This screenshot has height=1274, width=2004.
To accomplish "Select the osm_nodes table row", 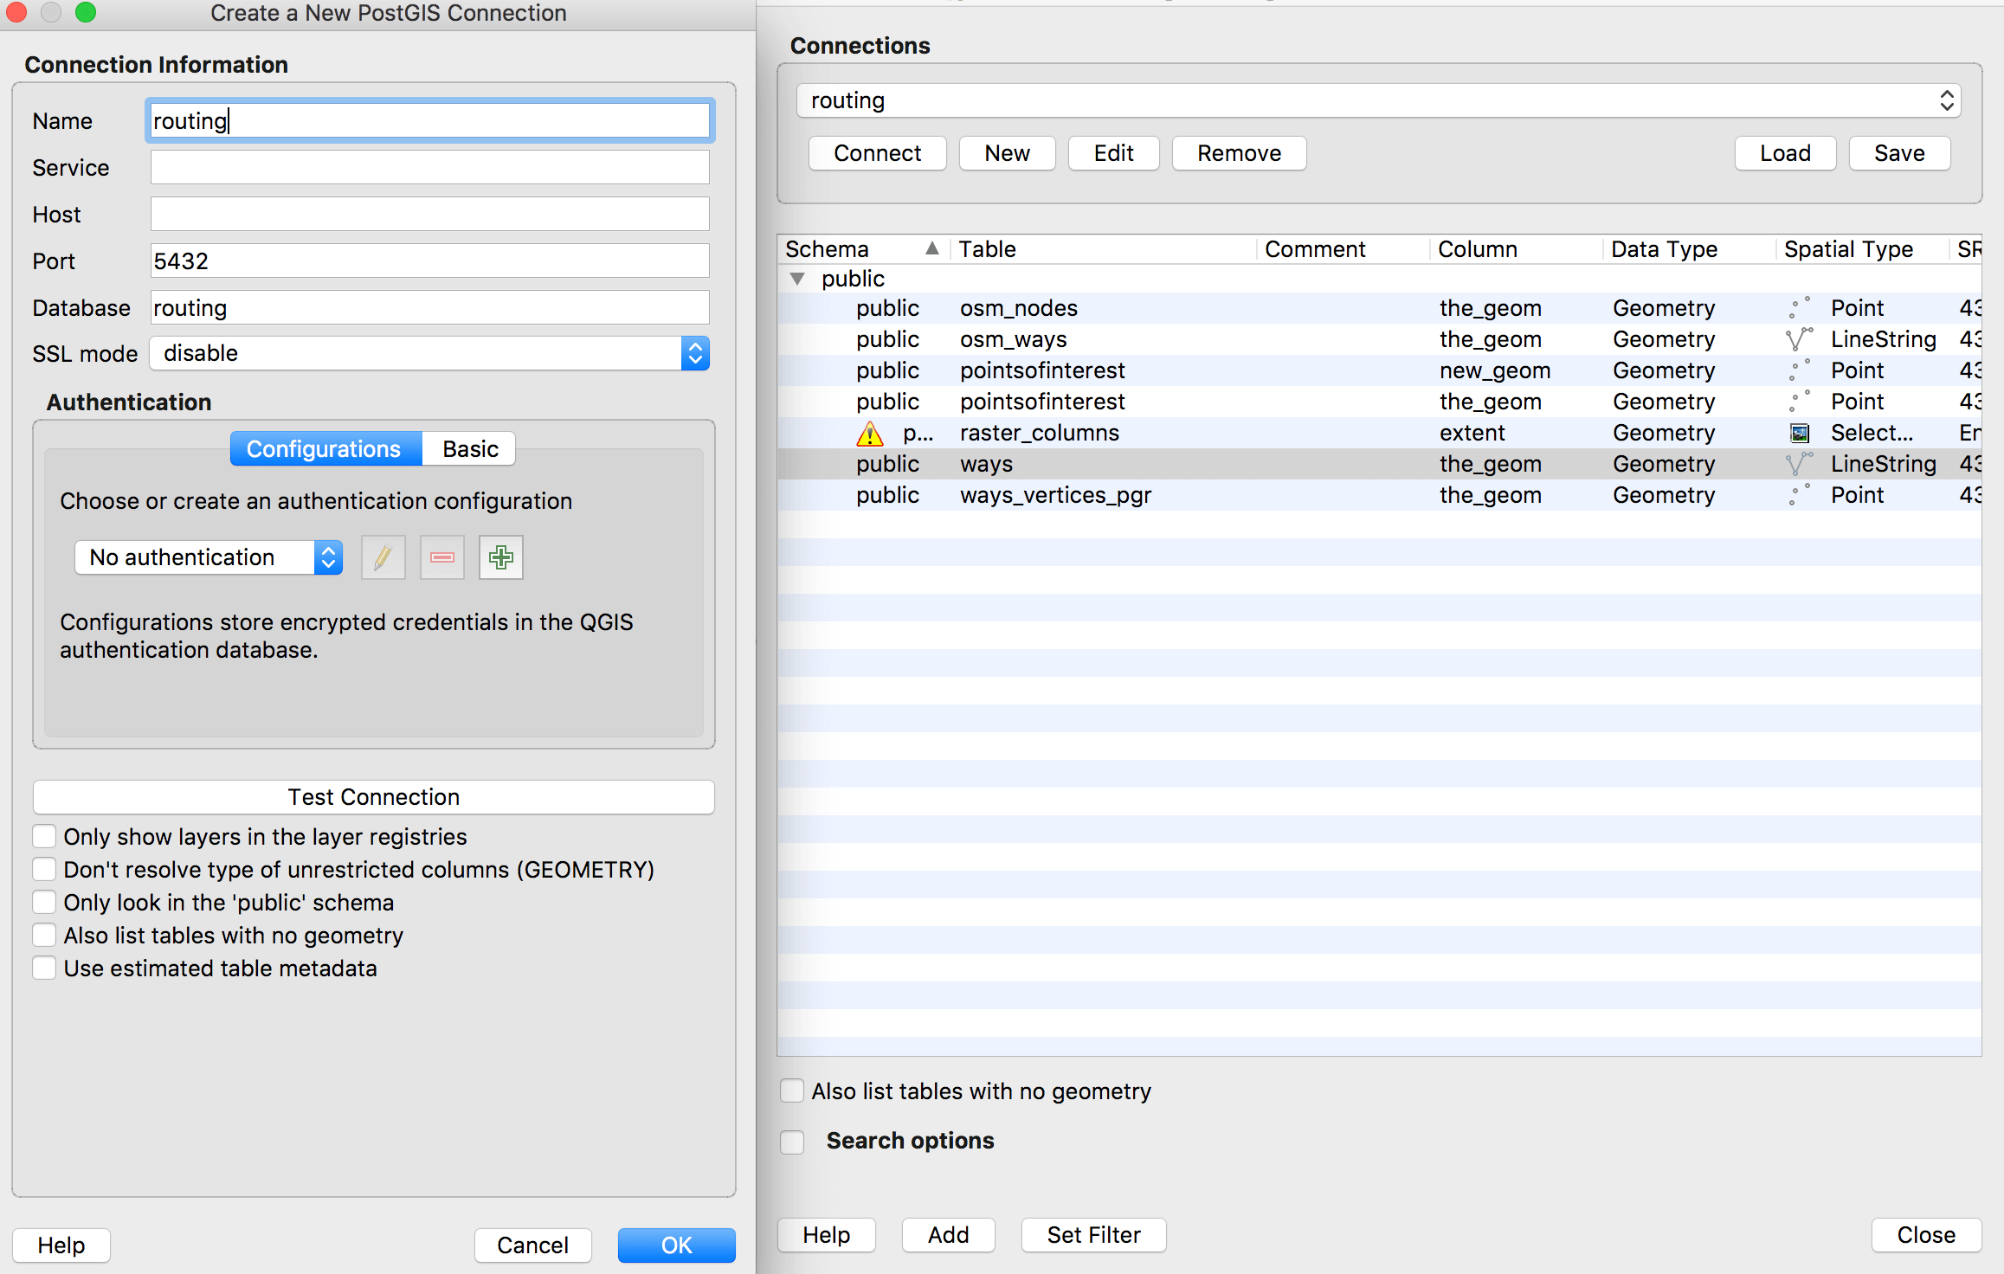I will (x=1380, y=308).
